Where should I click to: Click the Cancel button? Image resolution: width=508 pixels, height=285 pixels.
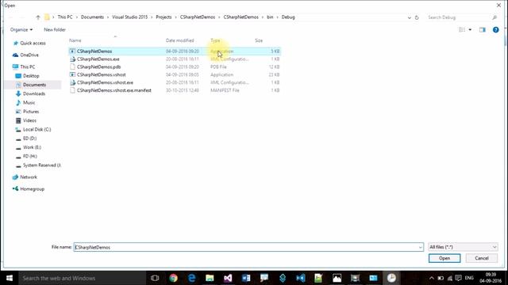482,258
